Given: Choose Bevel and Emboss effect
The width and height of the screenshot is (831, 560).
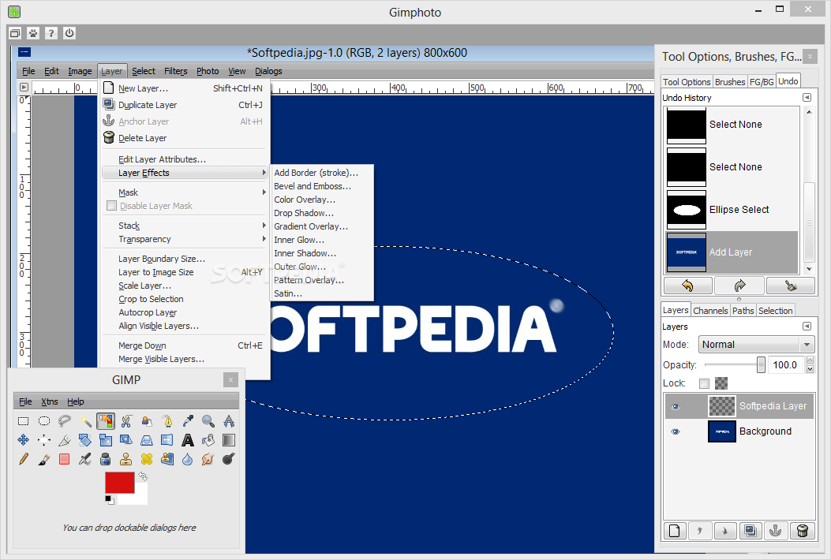Looking at the screenshot, I should pyautogui.click(x=313, y=186).
